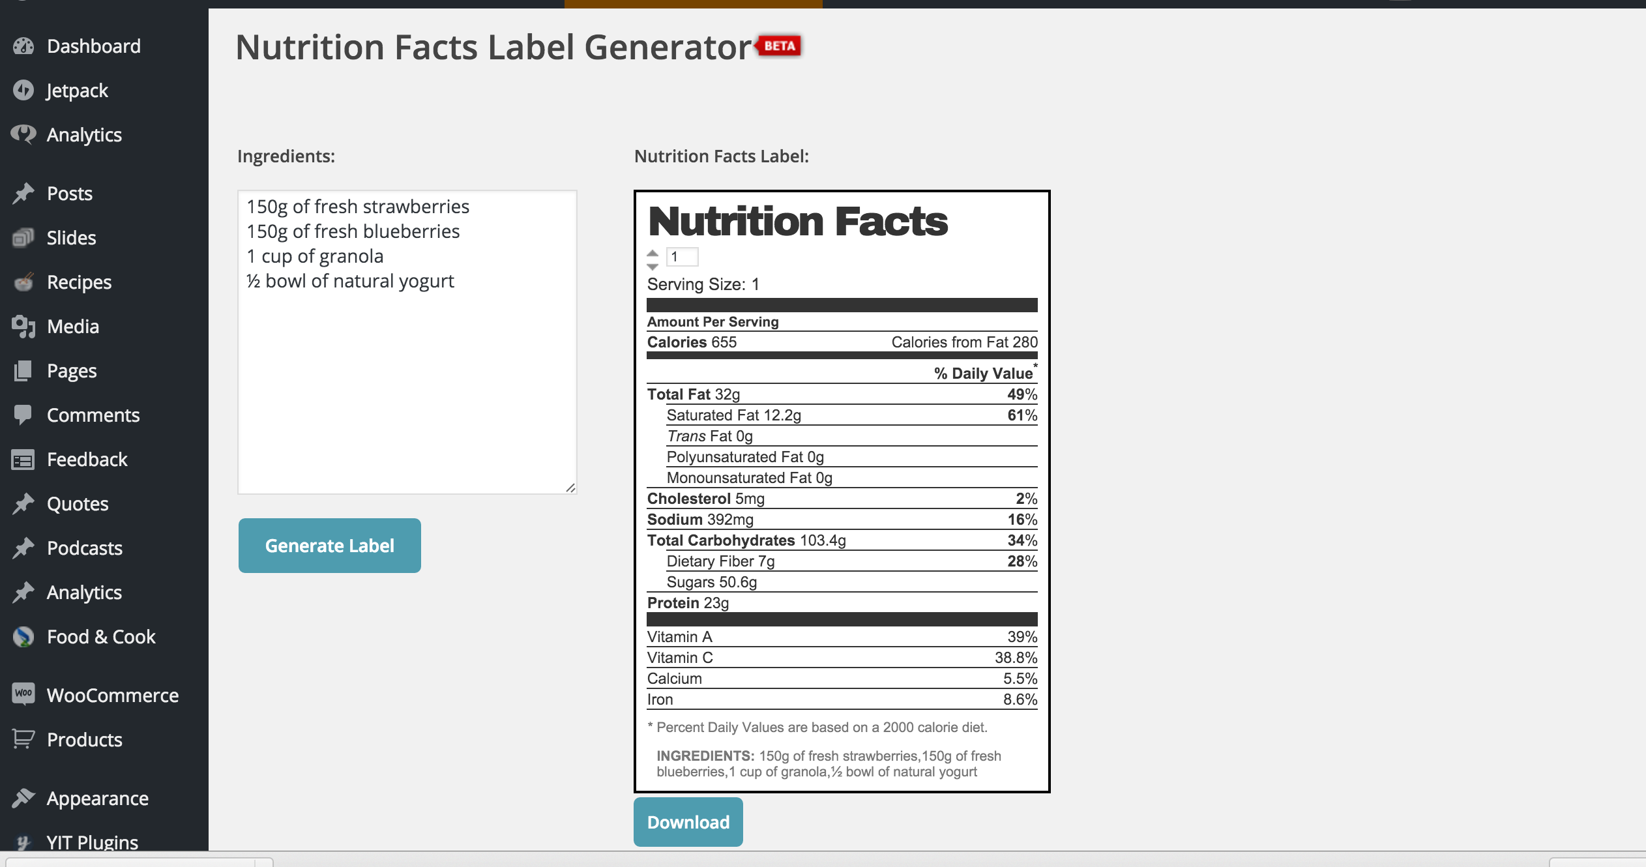Click the Posts pushpin icon

[23, 194]
